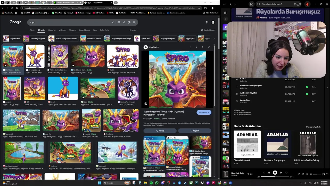Open Chrome extensions puzzle icon
Screen dimensions: 330x186
(205, 8)
